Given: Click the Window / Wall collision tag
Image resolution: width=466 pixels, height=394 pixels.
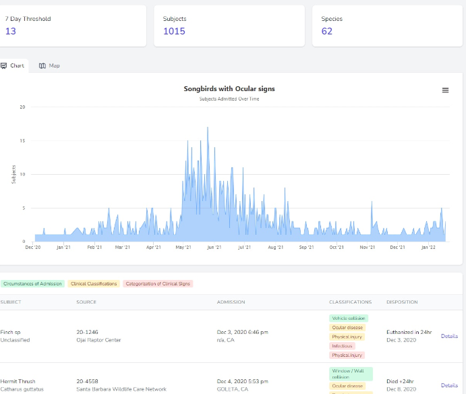Looking at the screenshot, I should tap(351, 374).
